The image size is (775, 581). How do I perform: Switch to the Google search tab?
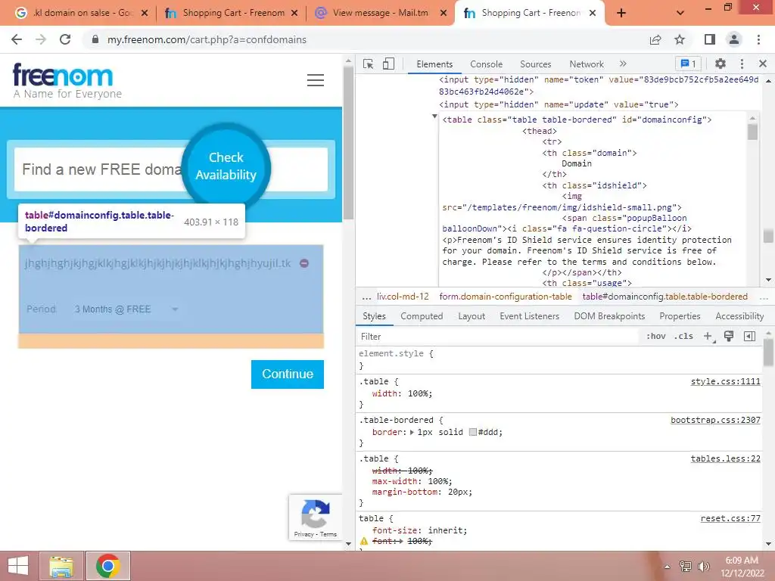pos(82,13)
